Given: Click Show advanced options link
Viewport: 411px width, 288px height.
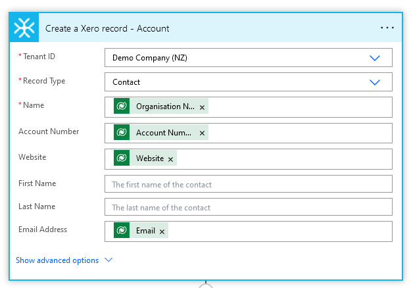Looking at the screenshot, I should [x=57, y=260].
